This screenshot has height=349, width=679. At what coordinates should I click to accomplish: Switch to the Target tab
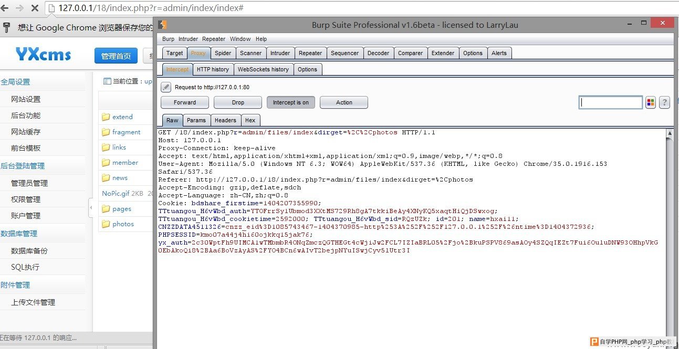(175, 53)
